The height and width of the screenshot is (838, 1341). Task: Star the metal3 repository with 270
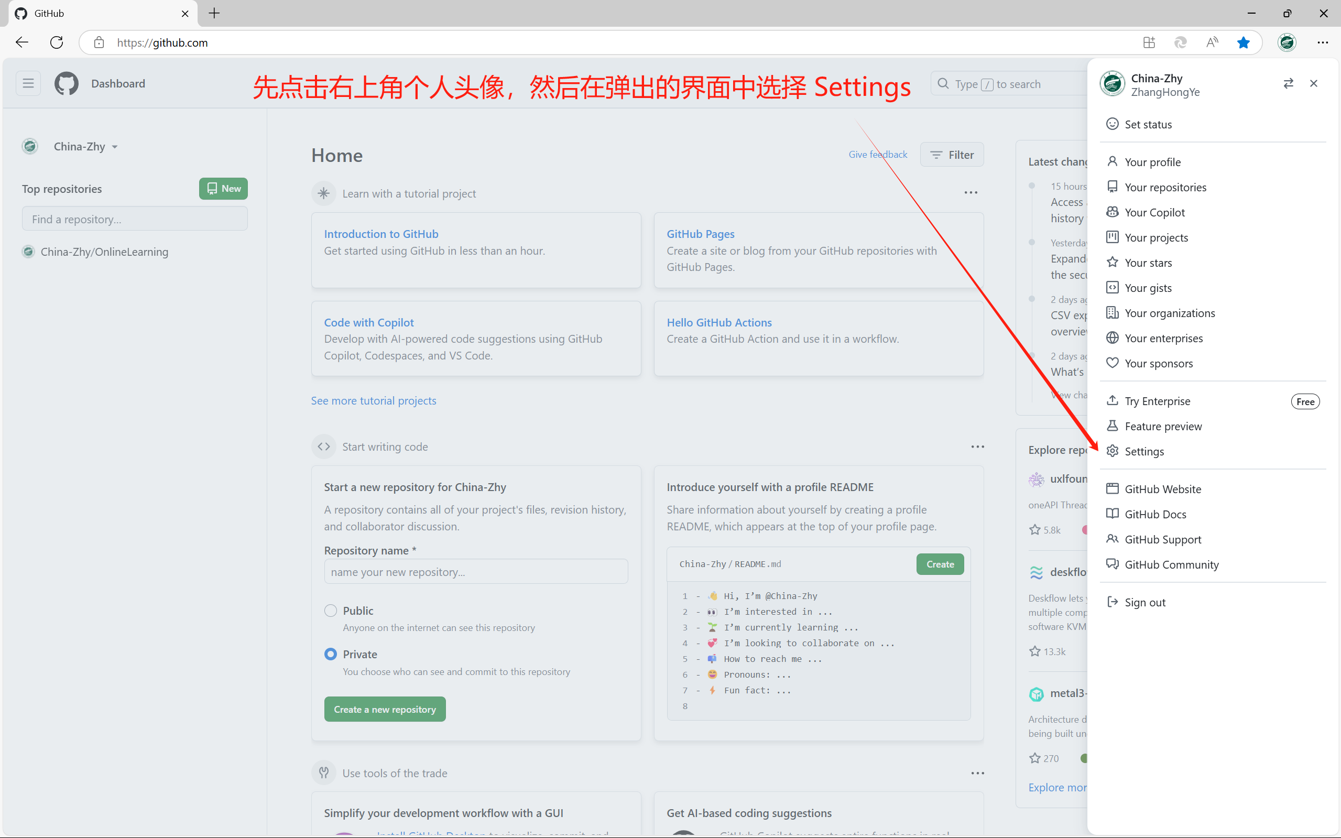point(1034,758)
